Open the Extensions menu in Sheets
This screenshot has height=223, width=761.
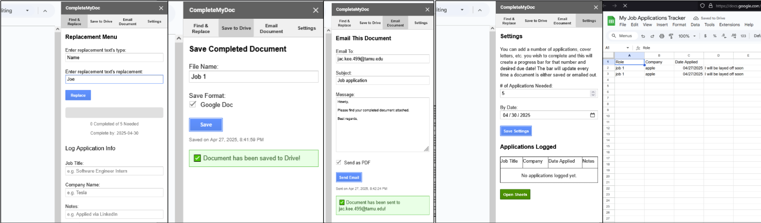[x=729, y=25]
